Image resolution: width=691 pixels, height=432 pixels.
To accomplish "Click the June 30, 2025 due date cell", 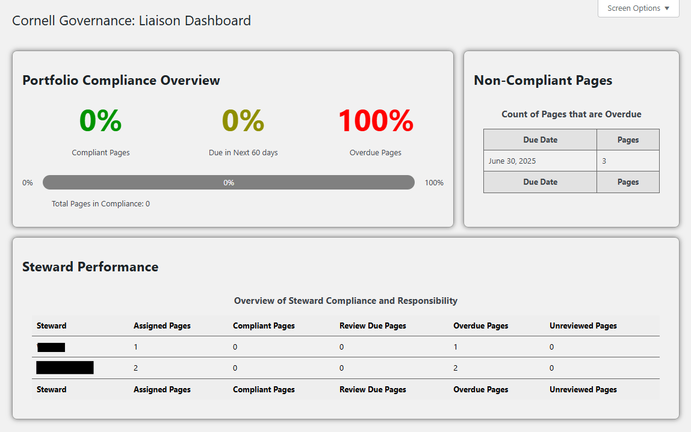I will coord(540,161).
